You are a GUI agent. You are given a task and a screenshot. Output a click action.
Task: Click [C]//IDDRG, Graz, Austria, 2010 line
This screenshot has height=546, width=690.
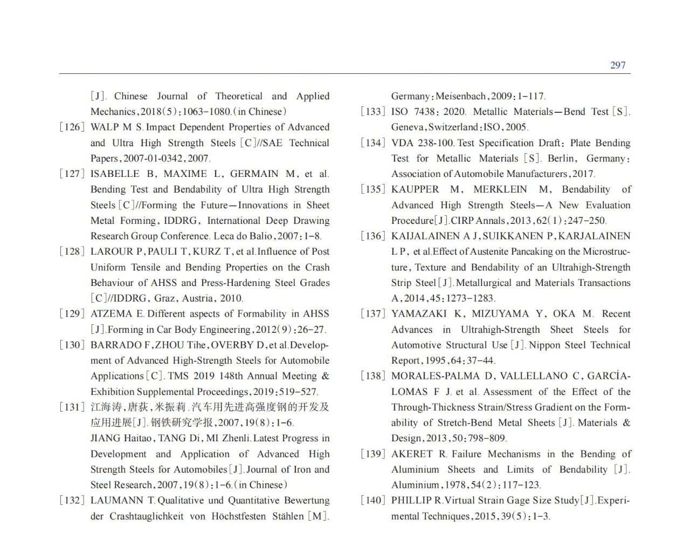coord(167,298)
